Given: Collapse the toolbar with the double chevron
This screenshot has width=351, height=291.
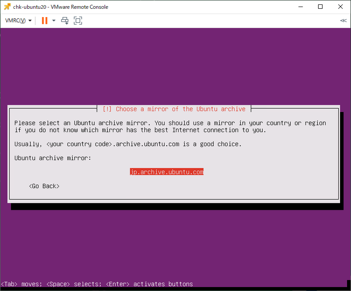Looking at the screenshot, I should pos(344,21).
